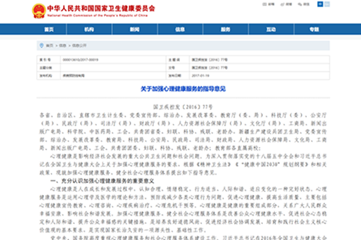Select the 新闻 navigation tab
361x240 pixels.
(x=135, y=29)
